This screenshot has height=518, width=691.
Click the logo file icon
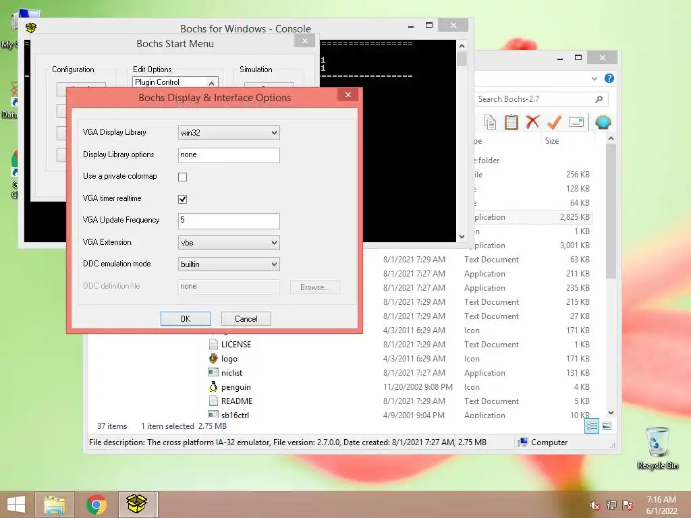coord(213,358)
